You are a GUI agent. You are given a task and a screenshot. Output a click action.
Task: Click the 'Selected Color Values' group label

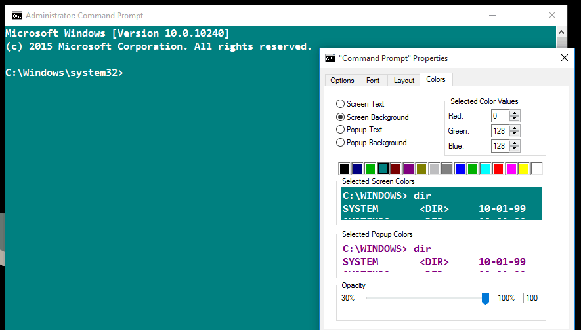click(484, 101)
